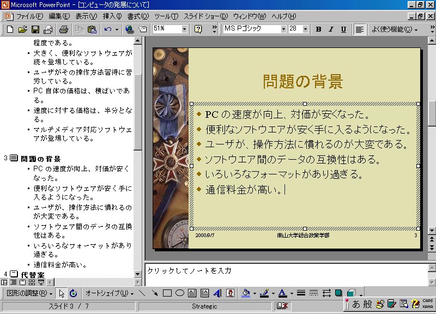Select the Oval drawing tool

click(180, 293)
